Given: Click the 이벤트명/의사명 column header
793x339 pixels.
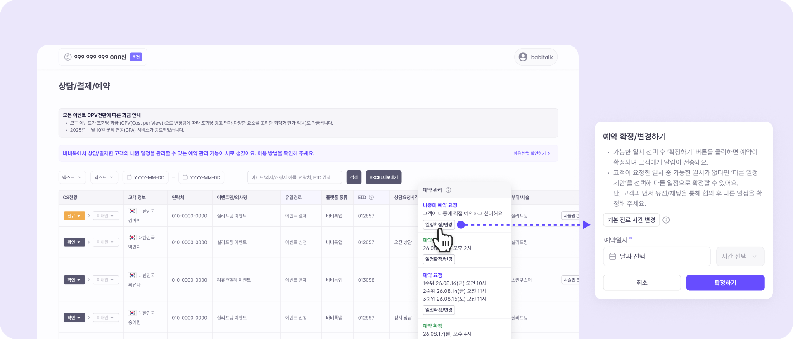Looking at the screenshot, I should coord(232,198).
